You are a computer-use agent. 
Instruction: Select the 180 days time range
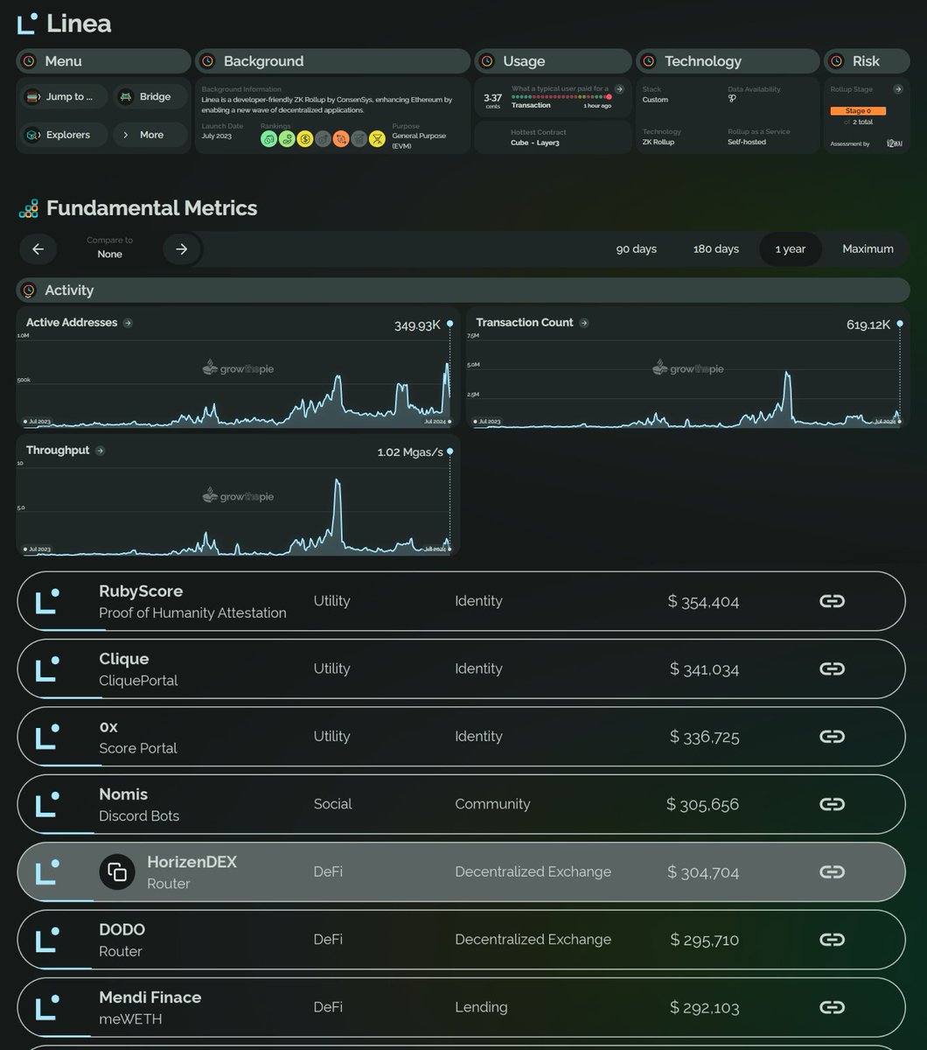(715, 249)
